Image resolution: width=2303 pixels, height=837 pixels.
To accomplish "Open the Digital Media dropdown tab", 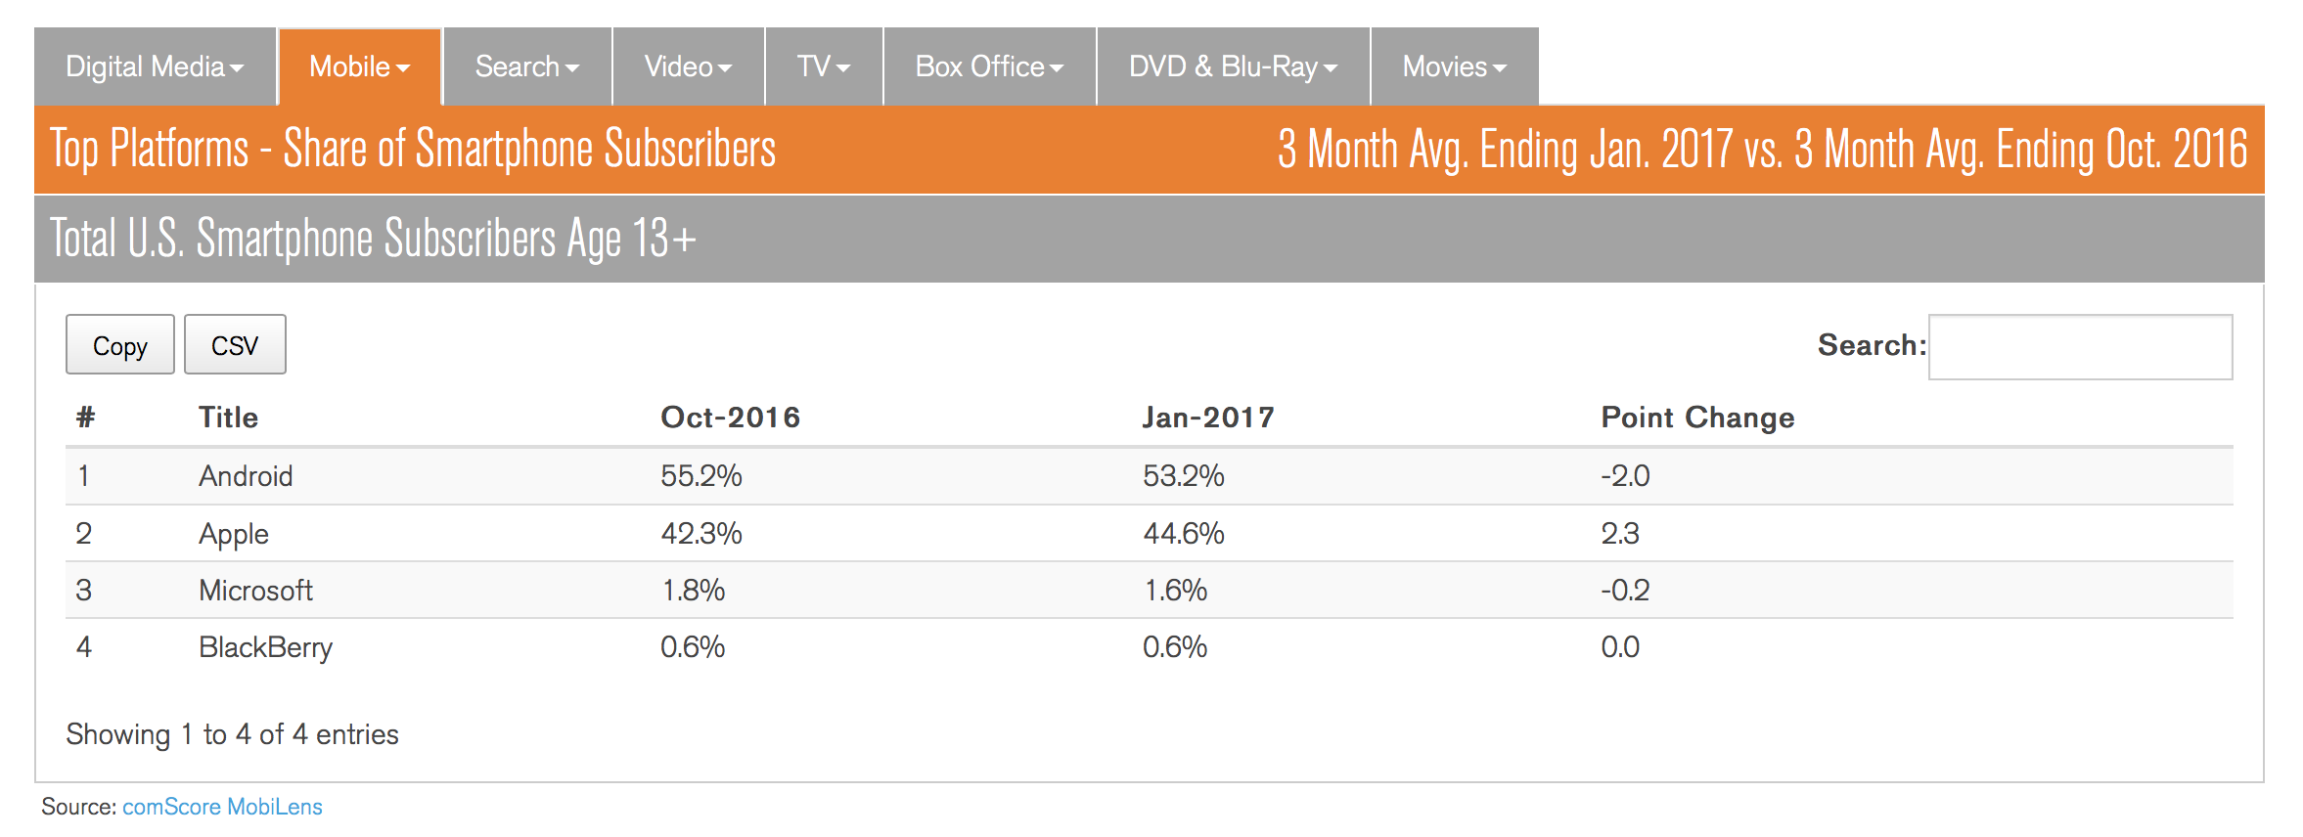I will tap(155, 66).
